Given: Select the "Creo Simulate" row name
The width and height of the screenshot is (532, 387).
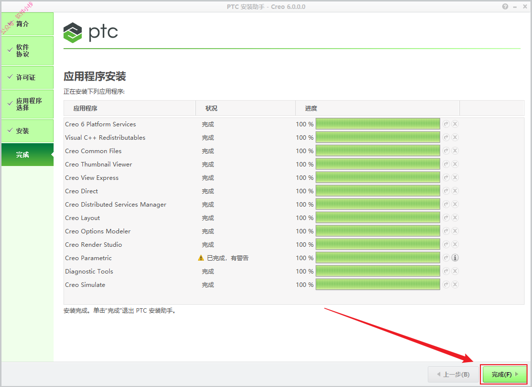Looking at the screenshot, I should click(x=85, y=284).
